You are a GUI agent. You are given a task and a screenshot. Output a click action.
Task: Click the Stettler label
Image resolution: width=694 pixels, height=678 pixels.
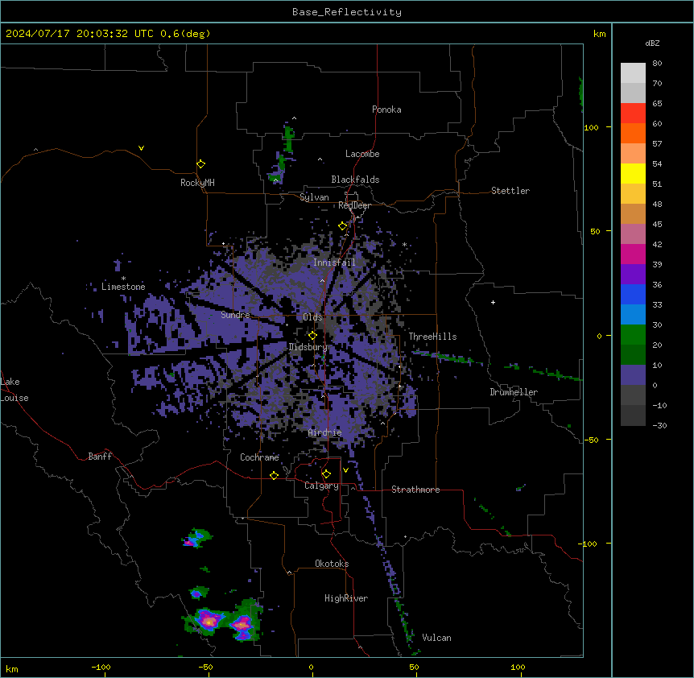pos(510,191)
